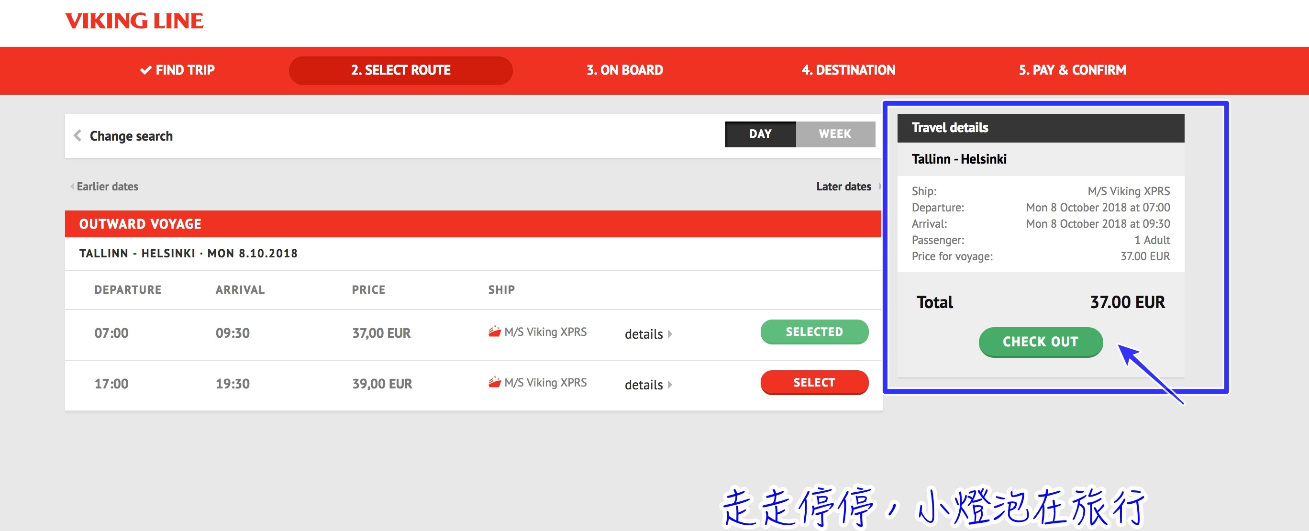Go to the Find Trip step
The width and height of the screenshot is (1309, 531).
(x=177, y=70)
